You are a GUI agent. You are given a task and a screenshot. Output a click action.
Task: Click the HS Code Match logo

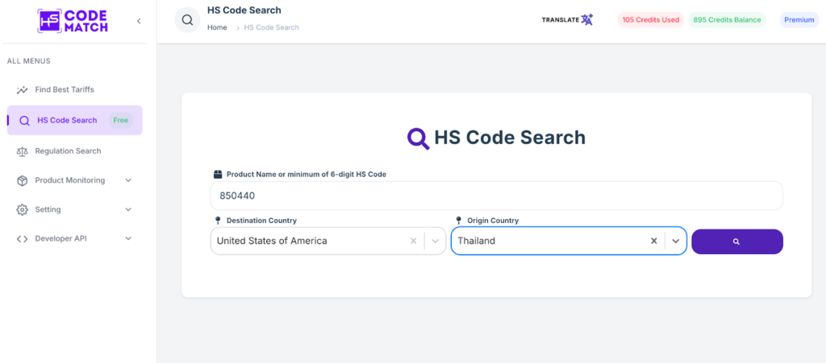tap(72, 21)
